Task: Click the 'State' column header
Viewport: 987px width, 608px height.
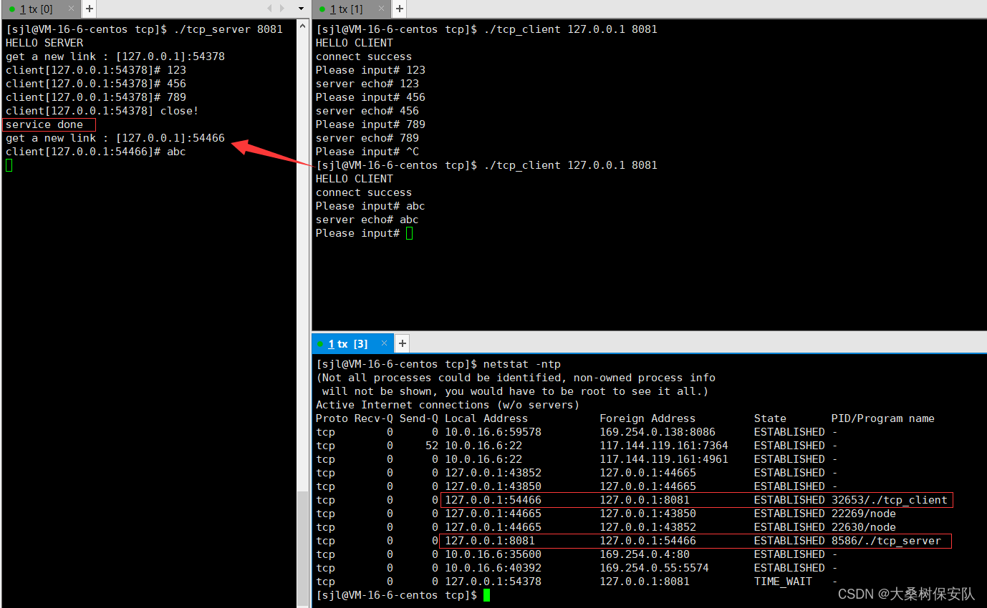Action: [x=770, y=418]
